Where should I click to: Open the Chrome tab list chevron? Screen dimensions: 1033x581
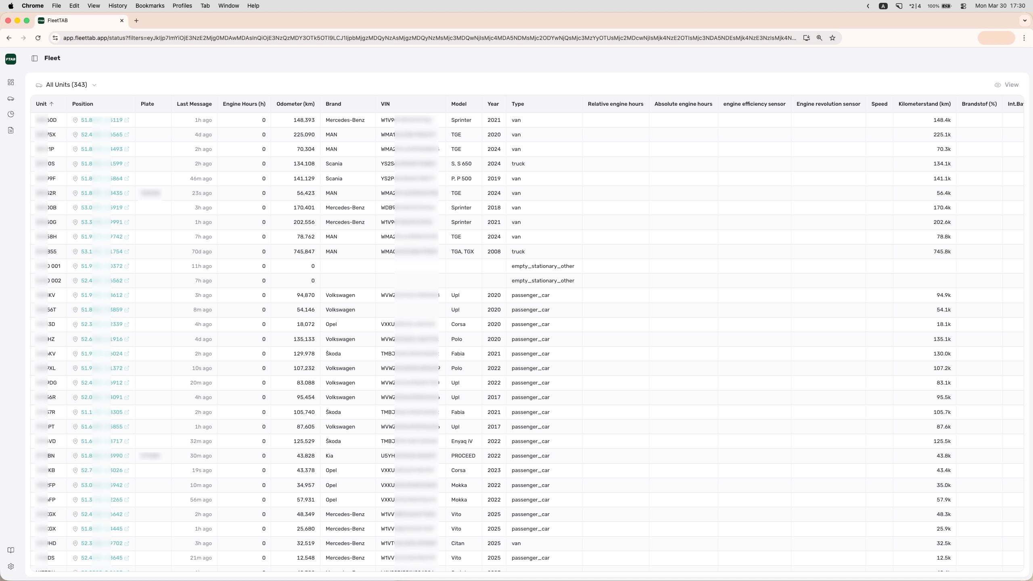(x=1025, y=21)
